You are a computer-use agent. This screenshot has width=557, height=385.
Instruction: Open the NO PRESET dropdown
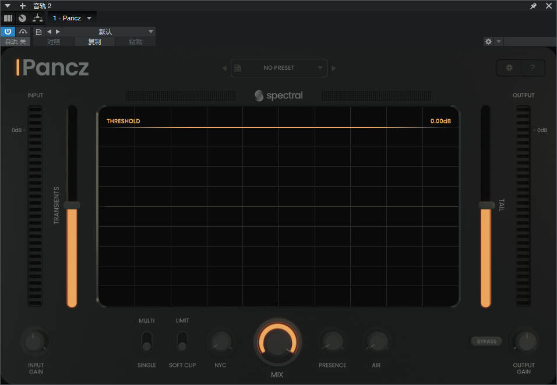(x=279, y=67)
